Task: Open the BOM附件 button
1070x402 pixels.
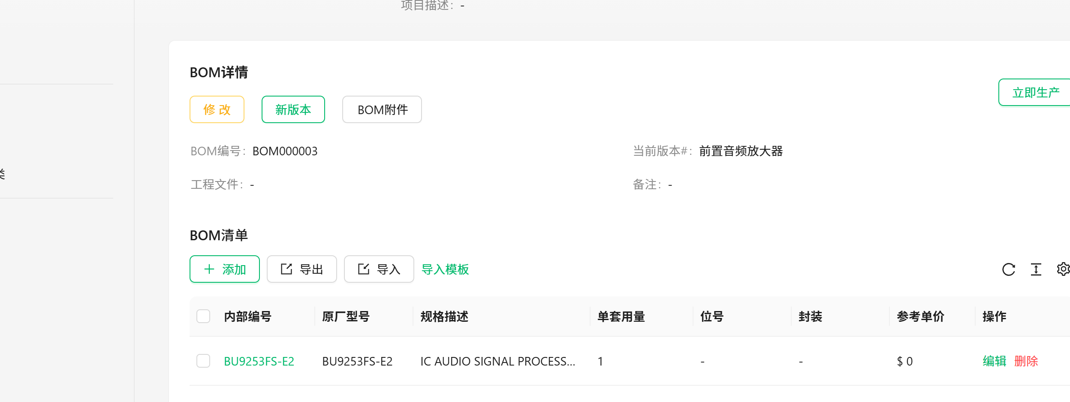Action: coord(382,109)
